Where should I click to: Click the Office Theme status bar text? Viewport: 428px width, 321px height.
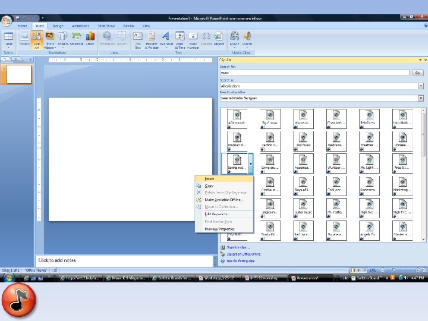click(x=36, y=270)
